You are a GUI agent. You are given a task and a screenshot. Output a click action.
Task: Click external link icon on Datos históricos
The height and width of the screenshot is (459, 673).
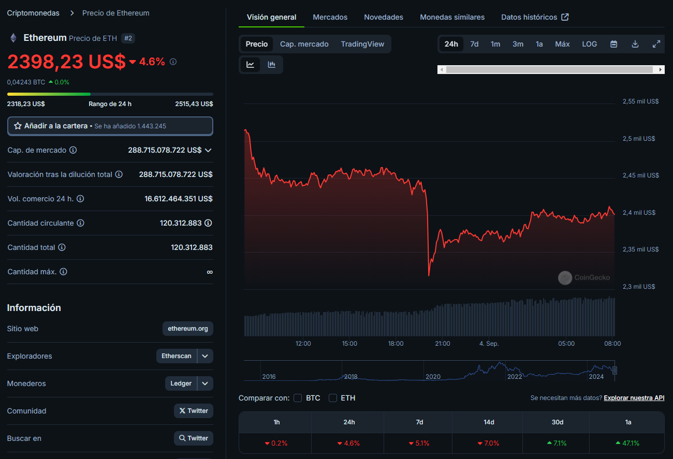[x=565, y=17]
